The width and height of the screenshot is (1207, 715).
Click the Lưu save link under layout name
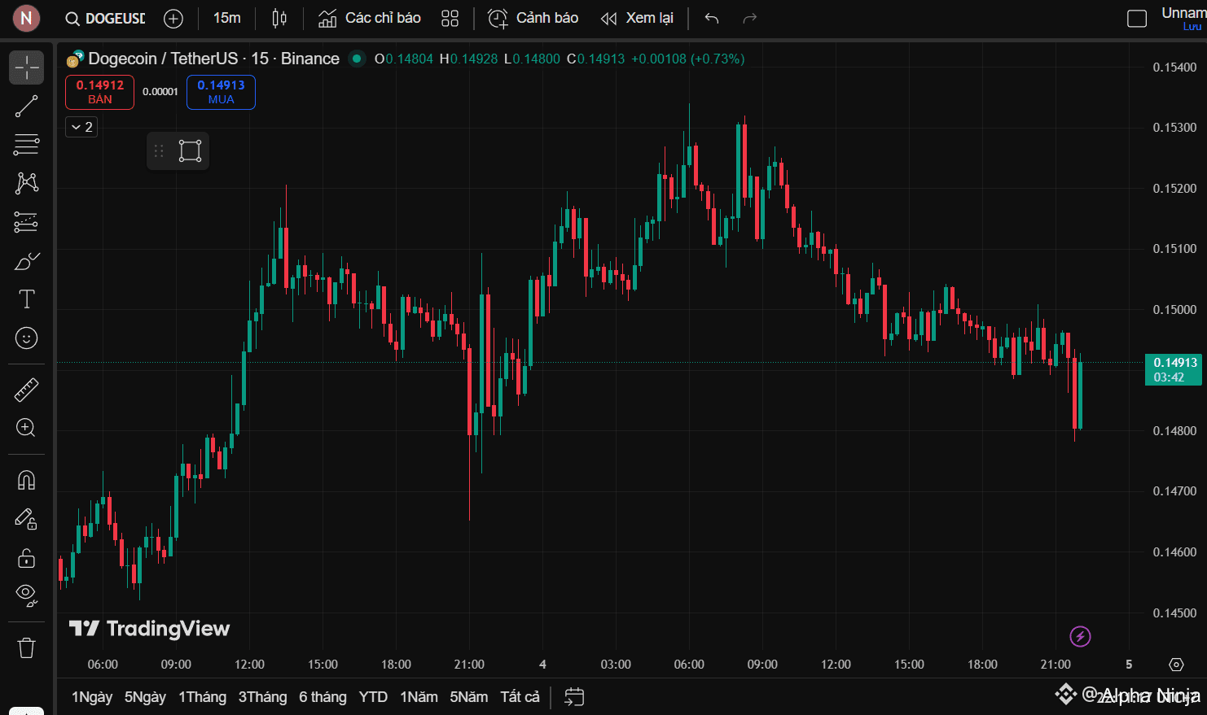(x=1192, y=27)
